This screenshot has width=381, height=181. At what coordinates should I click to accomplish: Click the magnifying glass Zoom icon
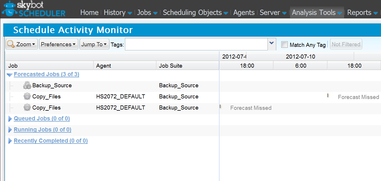(x=11, y=44)
